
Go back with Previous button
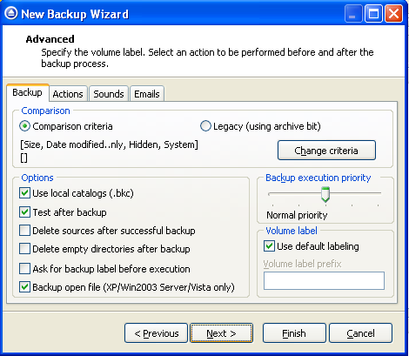point(157,333)
